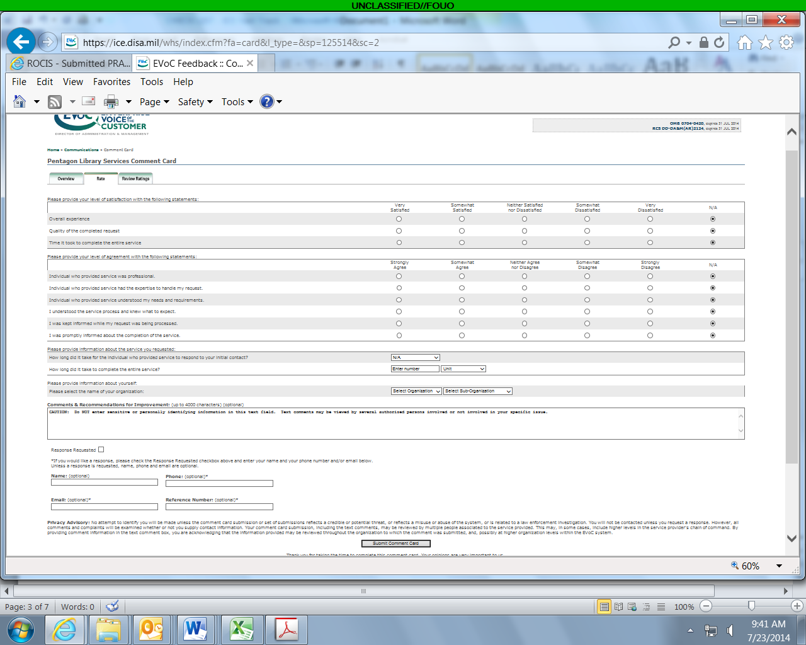This screenshot has width=806, height=645.
Task: Click the blue Help question mark icon
Action: point(267,101)
